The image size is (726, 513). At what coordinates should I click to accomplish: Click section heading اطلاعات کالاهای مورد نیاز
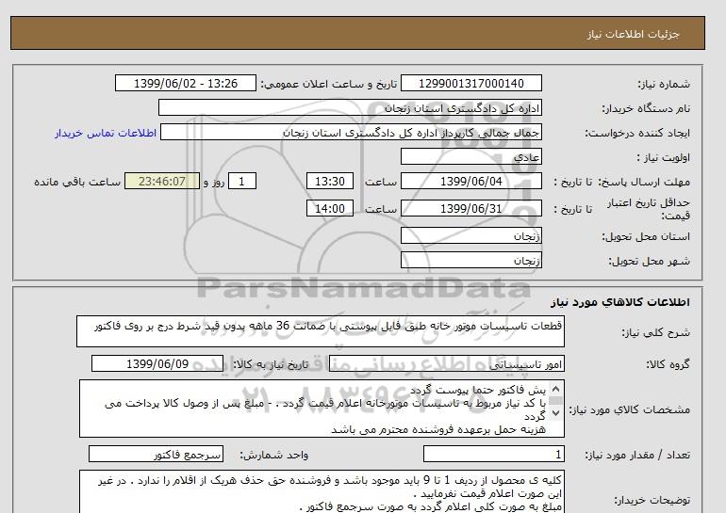(x=620, y=302)
